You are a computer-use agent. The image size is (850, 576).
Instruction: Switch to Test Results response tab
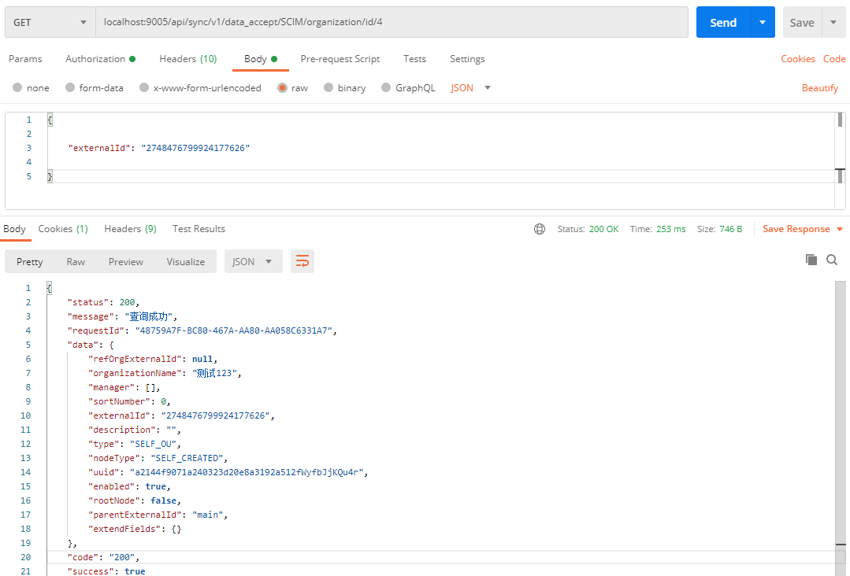[x=199, y=229]
